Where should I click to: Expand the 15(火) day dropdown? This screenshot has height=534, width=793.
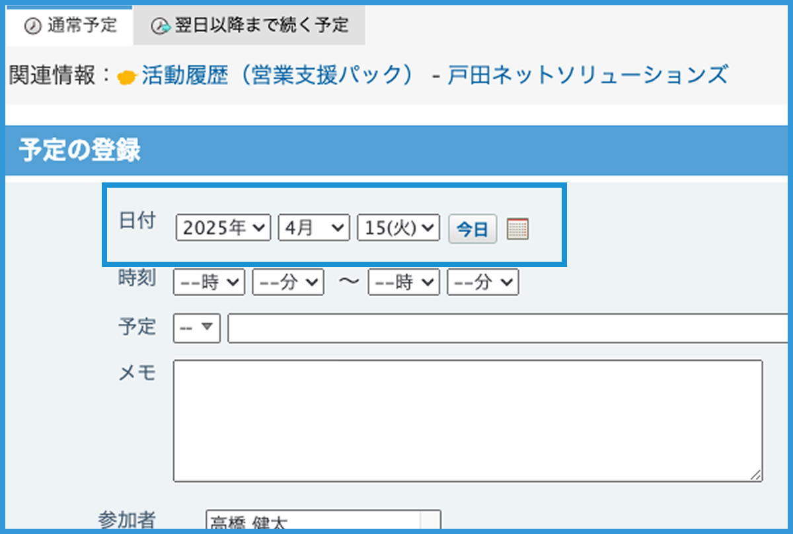[398, 229]
